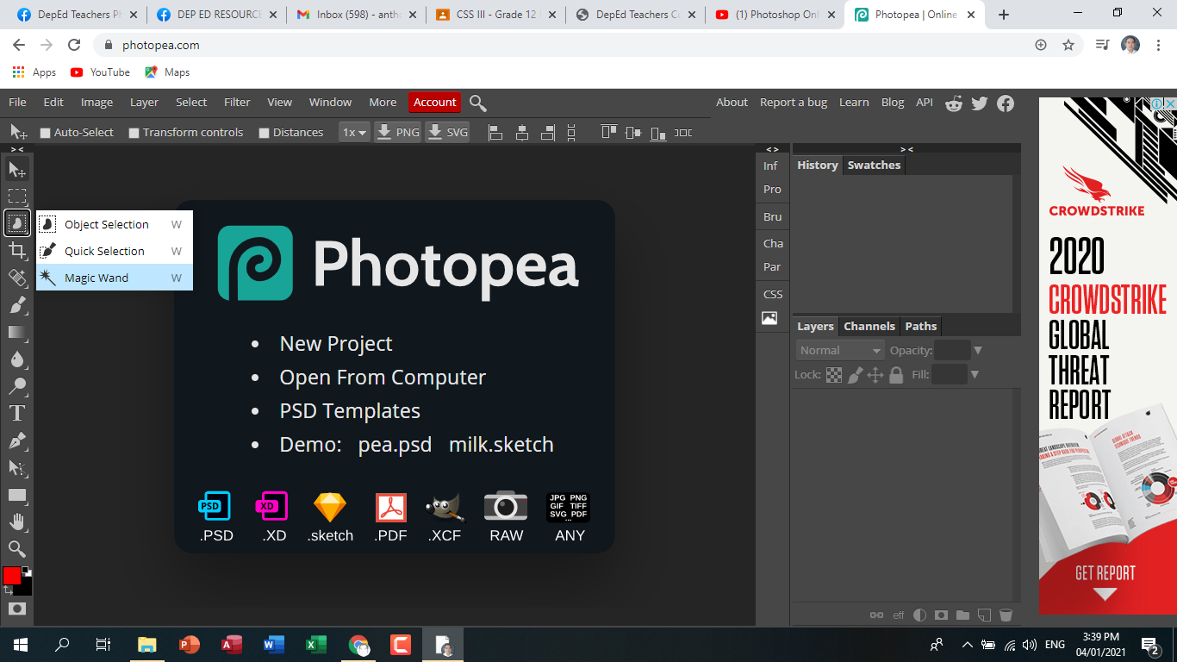The height and width of the screenshot is (662, 1177).
Task: Toggle Quick Mask mode icon
Action: tap(17, 609)
